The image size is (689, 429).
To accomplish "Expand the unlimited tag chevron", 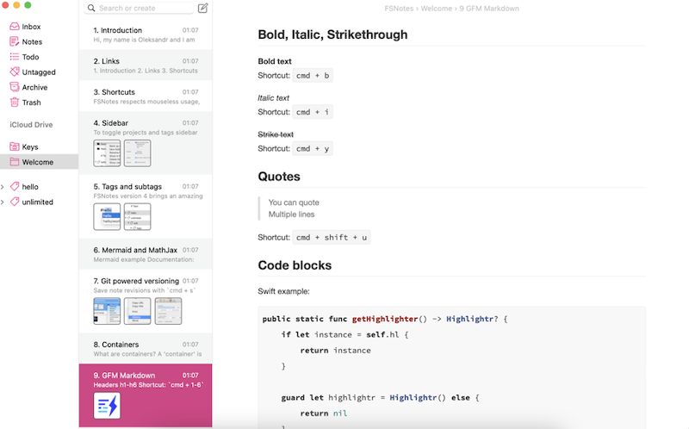I will [3, 202].
